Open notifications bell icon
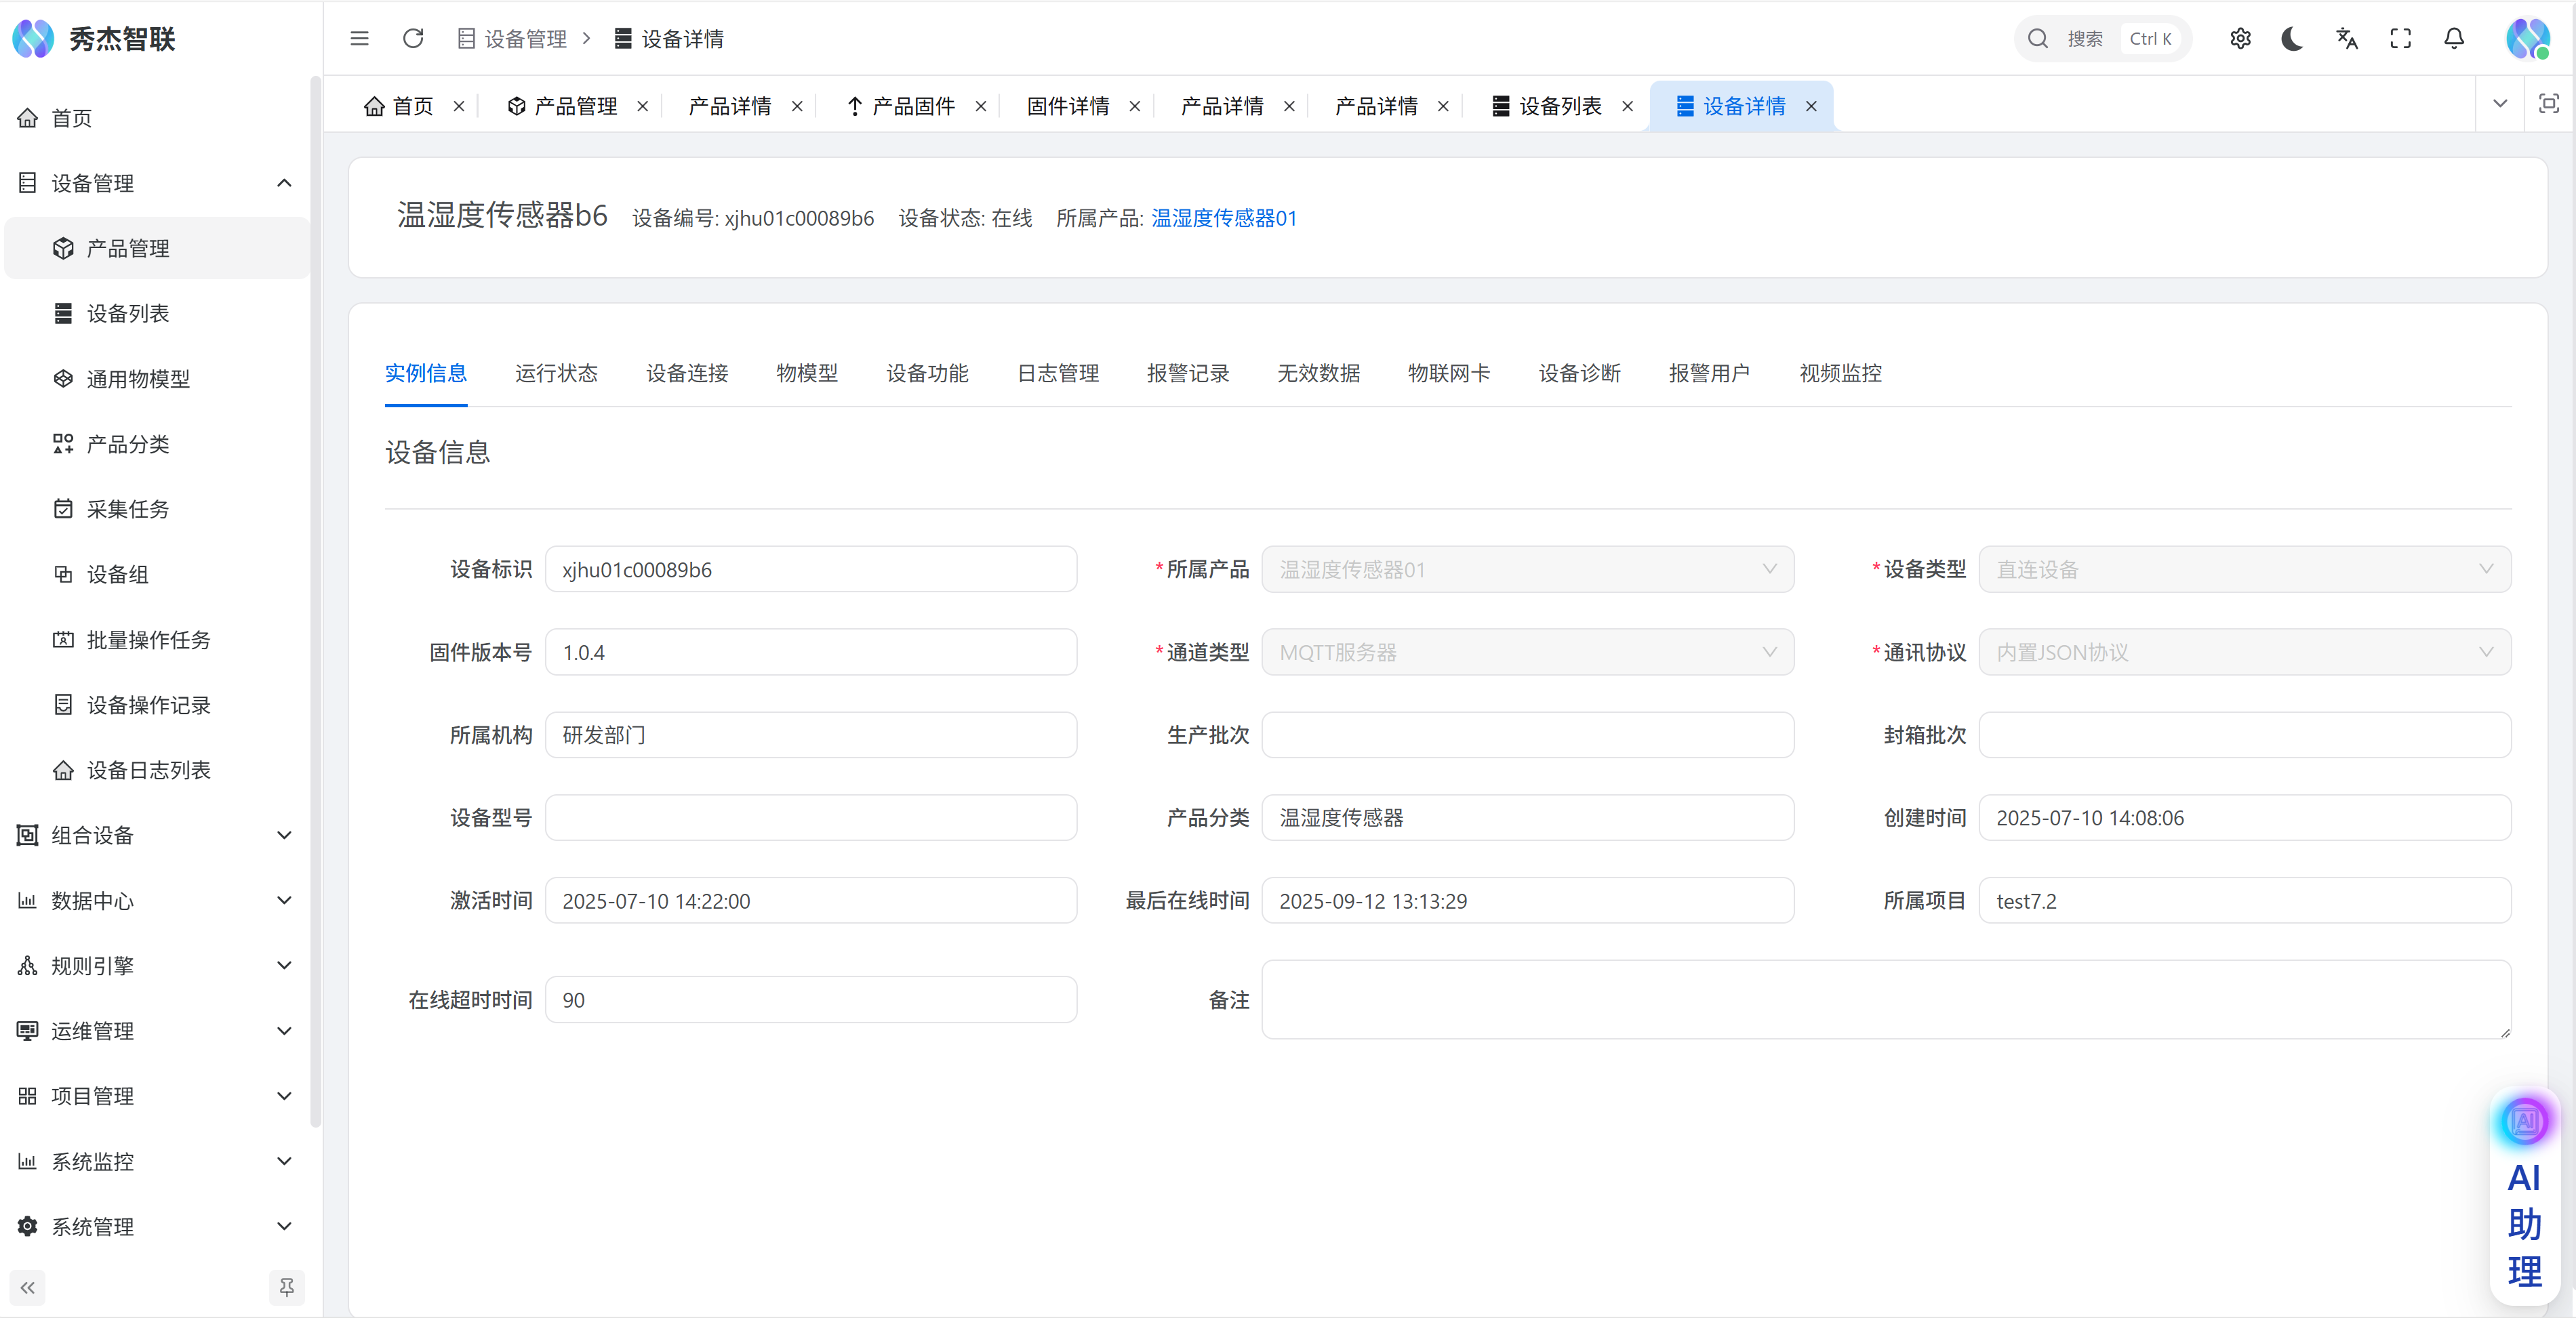 2454,39
